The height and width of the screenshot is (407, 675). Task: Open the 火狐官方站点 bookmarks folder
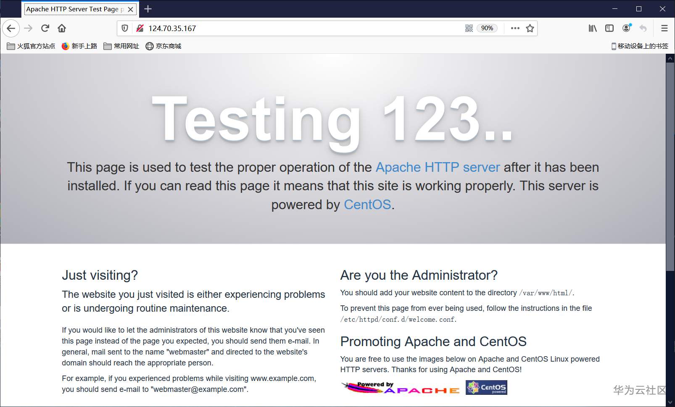point(31,46)
